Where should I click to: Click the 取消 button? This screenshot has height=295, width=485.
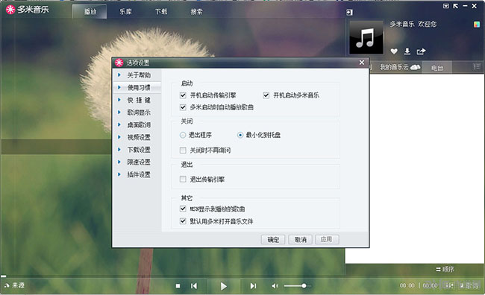(301, 239)
